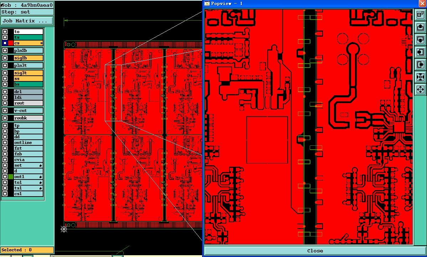Select the pln3t layer name
The image size is (427, 257).
click(x=28, y=65)
